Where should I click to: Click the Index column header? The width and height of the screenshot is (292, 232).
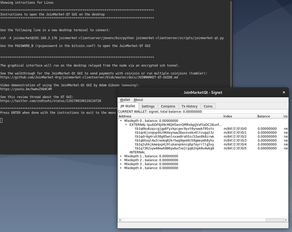point(240,116)
